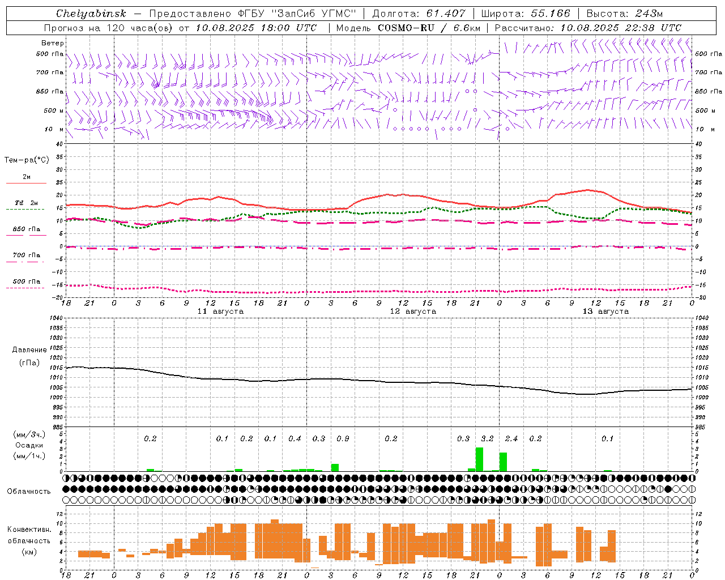This screenshot has height=580, width=725.
Task: Click the 'Тем-ра(°C)' panel label
Action: click(27, 160)
